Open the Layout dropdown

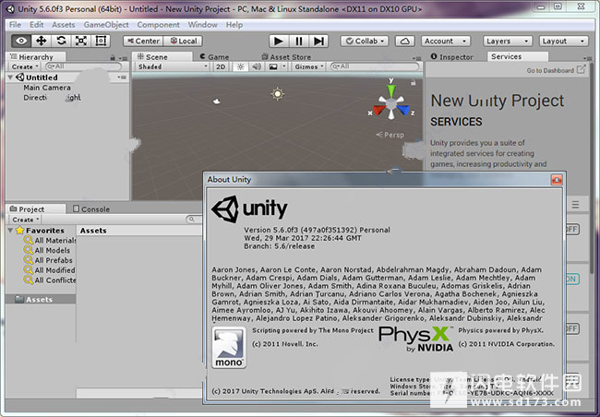click(x=564, y=41)
